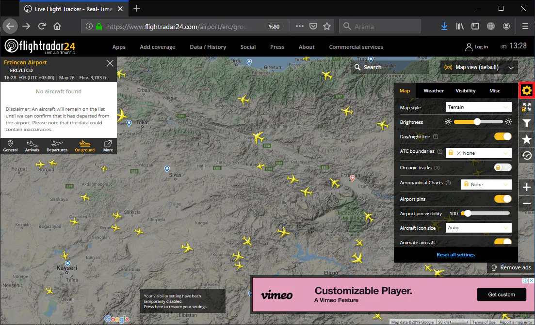Screen dimensions: 535x325
Task: Zoom out the map with minus icon
Action: pos(527,204)
